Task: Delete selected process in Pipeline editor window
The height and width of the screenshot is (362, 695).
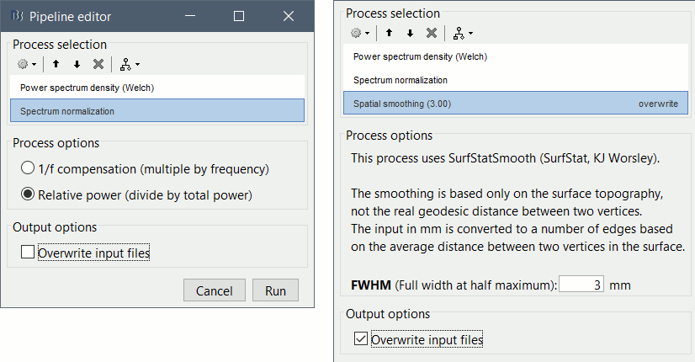Action: [98, 64]
